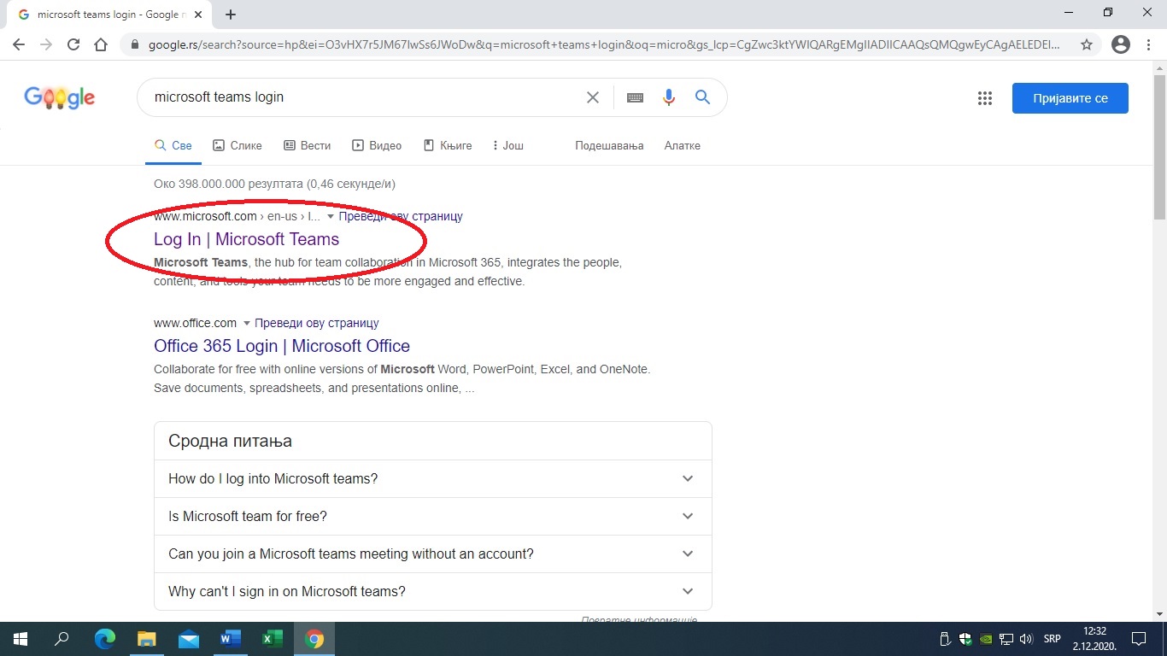Open File Explorer from taskbar
Image resolution: width=1167 pixels, height=656 pixels.
146,639
